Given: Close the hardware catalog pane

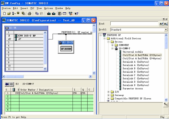Looking at the screenshot, I should point(166,19).
